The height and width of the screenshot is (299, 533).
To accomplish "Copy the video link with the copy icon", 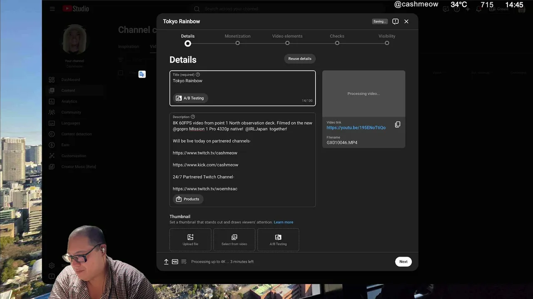I will (x=398, y=125).
